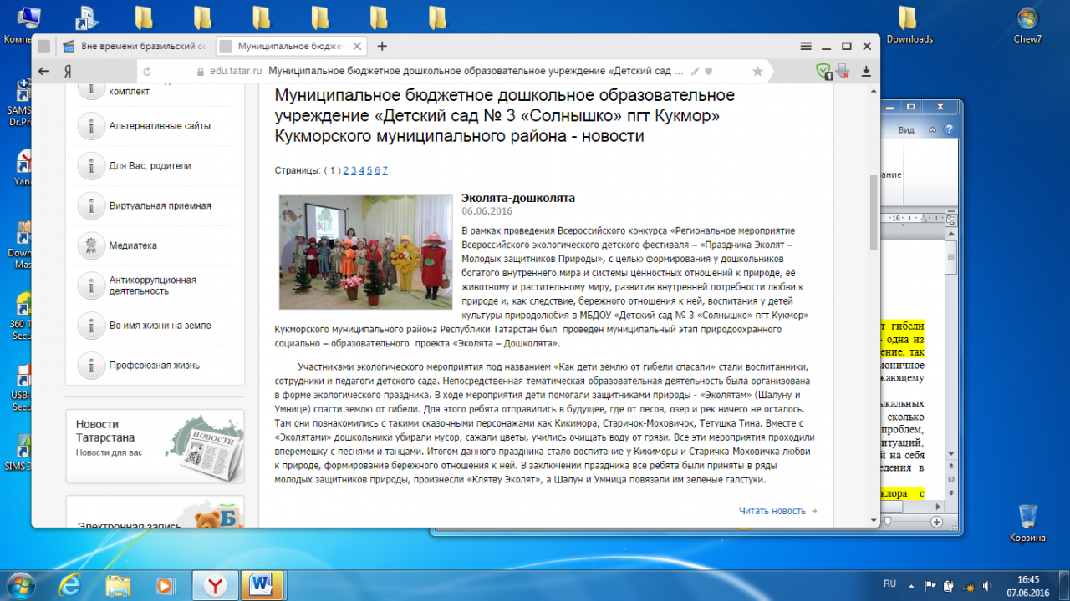Image resolution: width=1070 pixels, height=601 pixels.
Task: Switch to Word on the taskbar
Action: click(263, 583)
